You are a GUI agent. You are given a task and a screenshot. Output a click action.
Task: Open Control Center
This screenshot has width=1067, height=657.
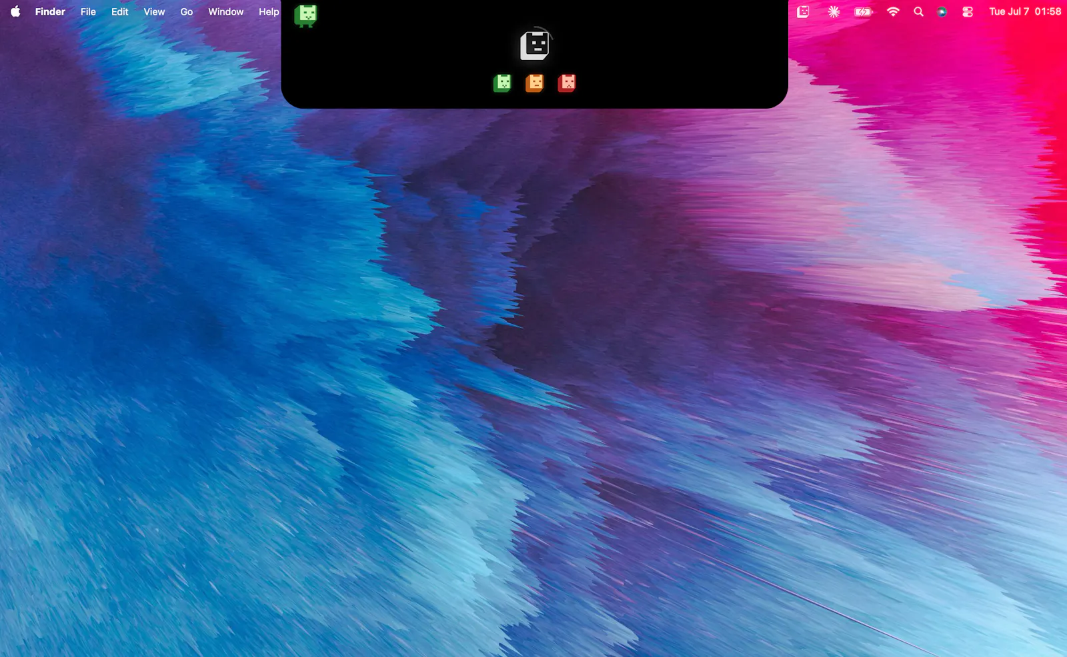click(968, 11)
